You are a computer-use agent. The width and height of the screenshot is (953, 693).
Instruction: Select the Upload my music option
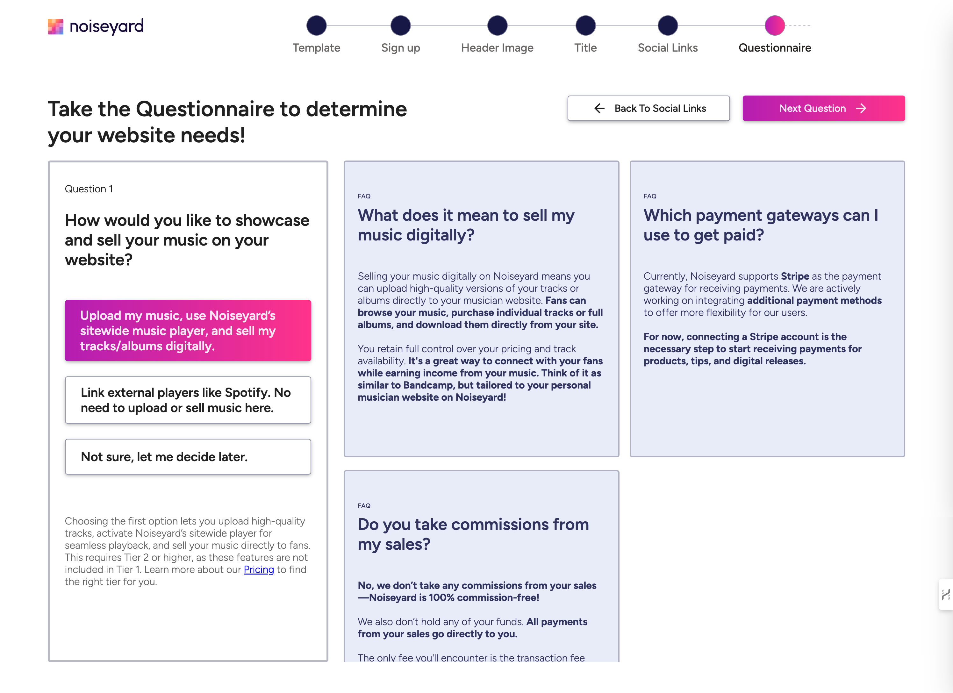click(188, 331)
